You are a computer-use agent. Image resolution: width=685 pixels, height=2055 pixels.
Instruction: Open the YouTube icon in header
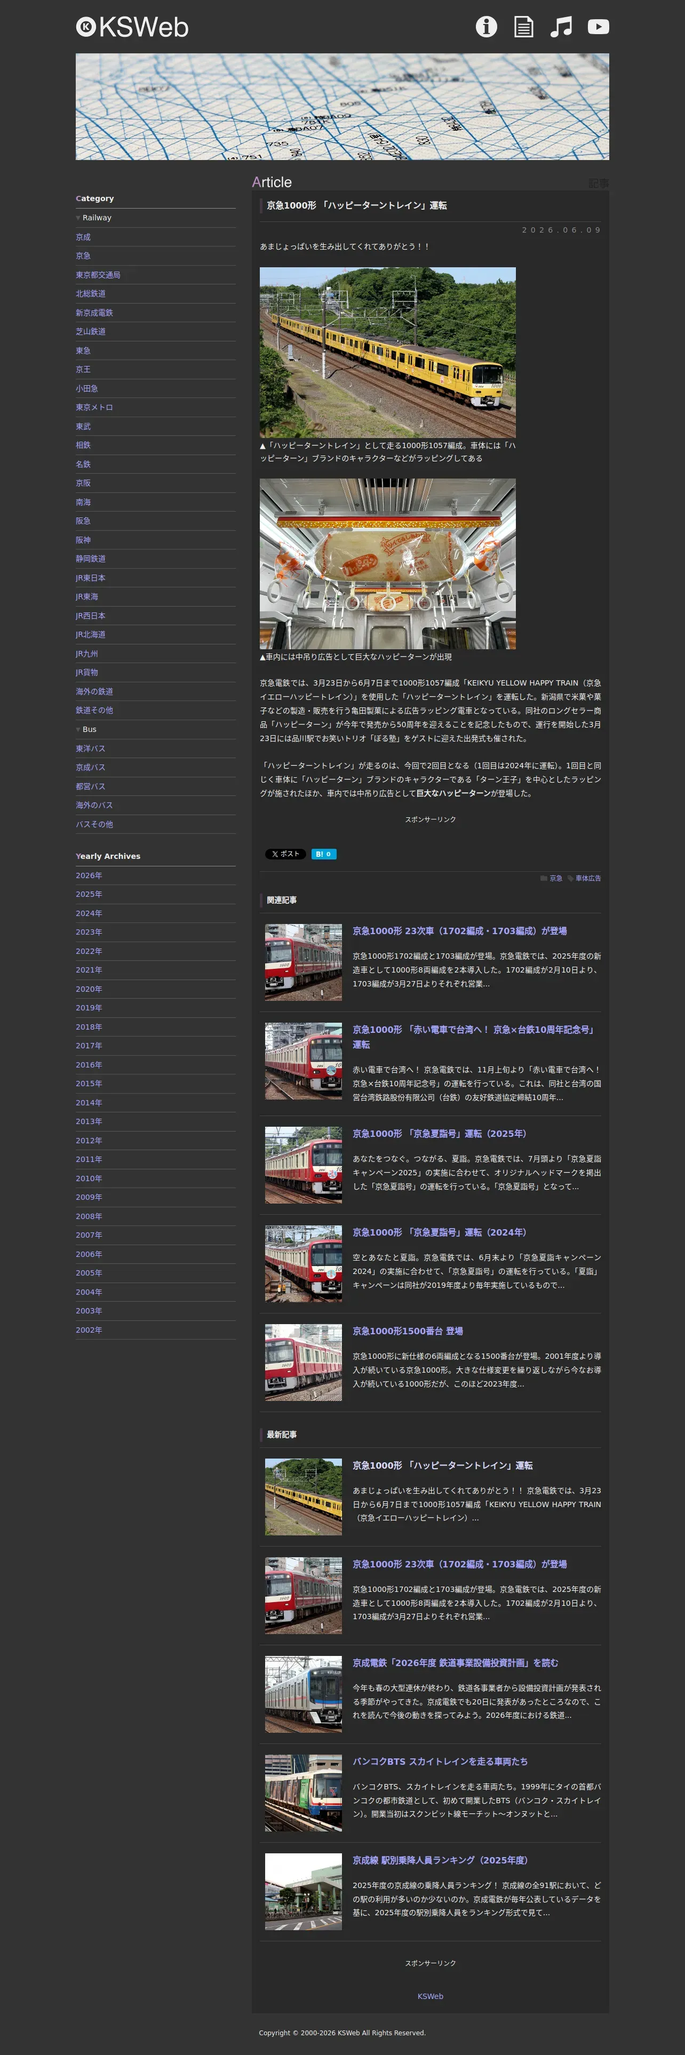click(598, 27)
